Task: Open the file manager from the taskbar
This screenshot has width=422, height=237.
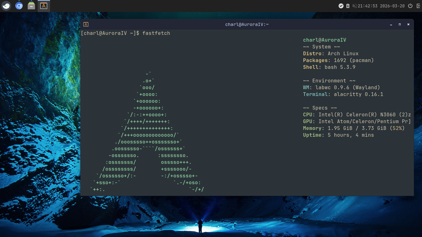Action: (31, 6)
